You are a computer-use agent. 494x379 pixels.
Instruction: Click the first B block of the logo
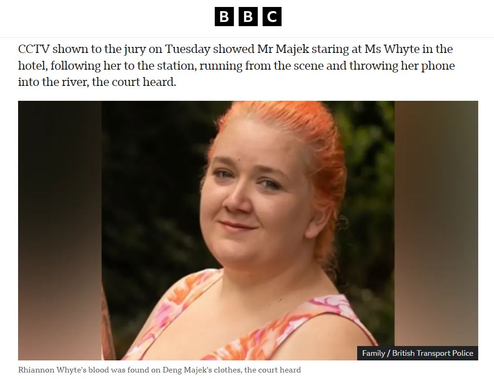click(224, 16)
